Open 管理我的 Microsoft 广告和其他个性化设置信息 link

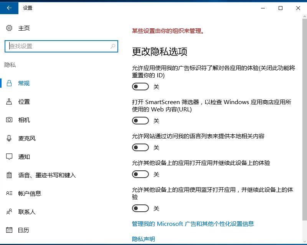[193, 224]
